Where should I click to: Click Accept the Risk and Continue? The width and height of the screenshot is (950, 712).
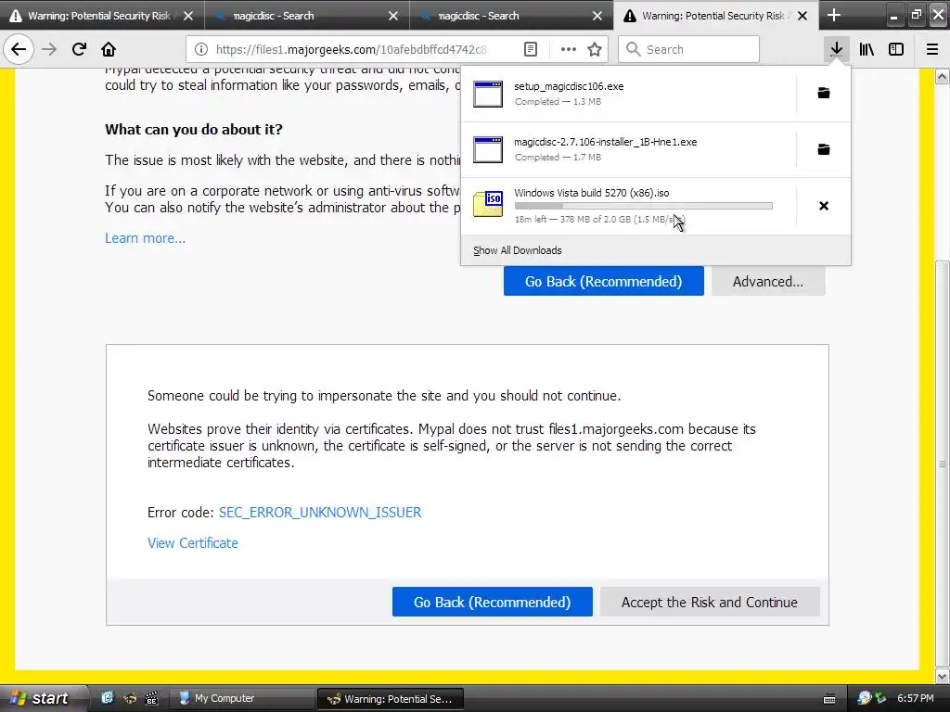(x=710, y=602)
